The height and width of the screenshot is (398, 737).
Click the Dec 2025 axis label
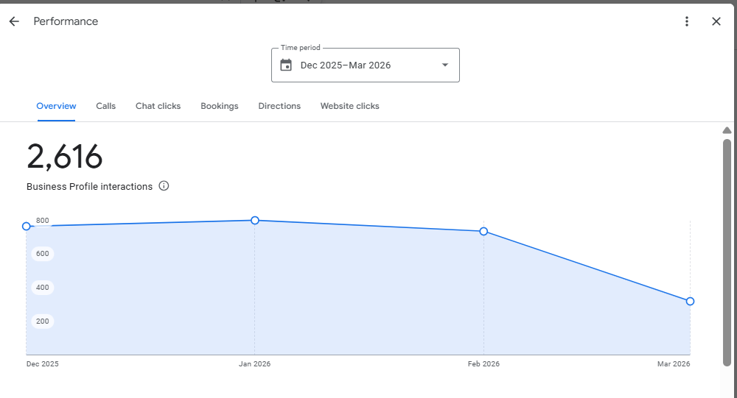pos(42,363)
